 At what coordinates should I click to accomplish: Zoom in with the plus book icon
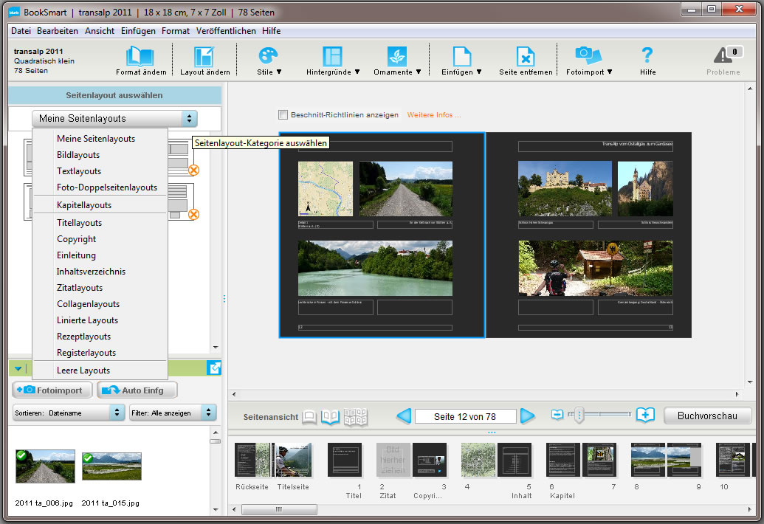(645, 416)
